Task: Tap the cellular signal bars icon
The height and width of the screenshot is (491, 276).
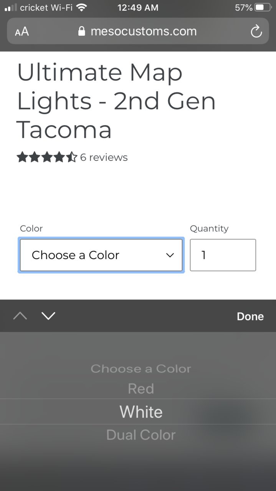Action: (11, 7)
